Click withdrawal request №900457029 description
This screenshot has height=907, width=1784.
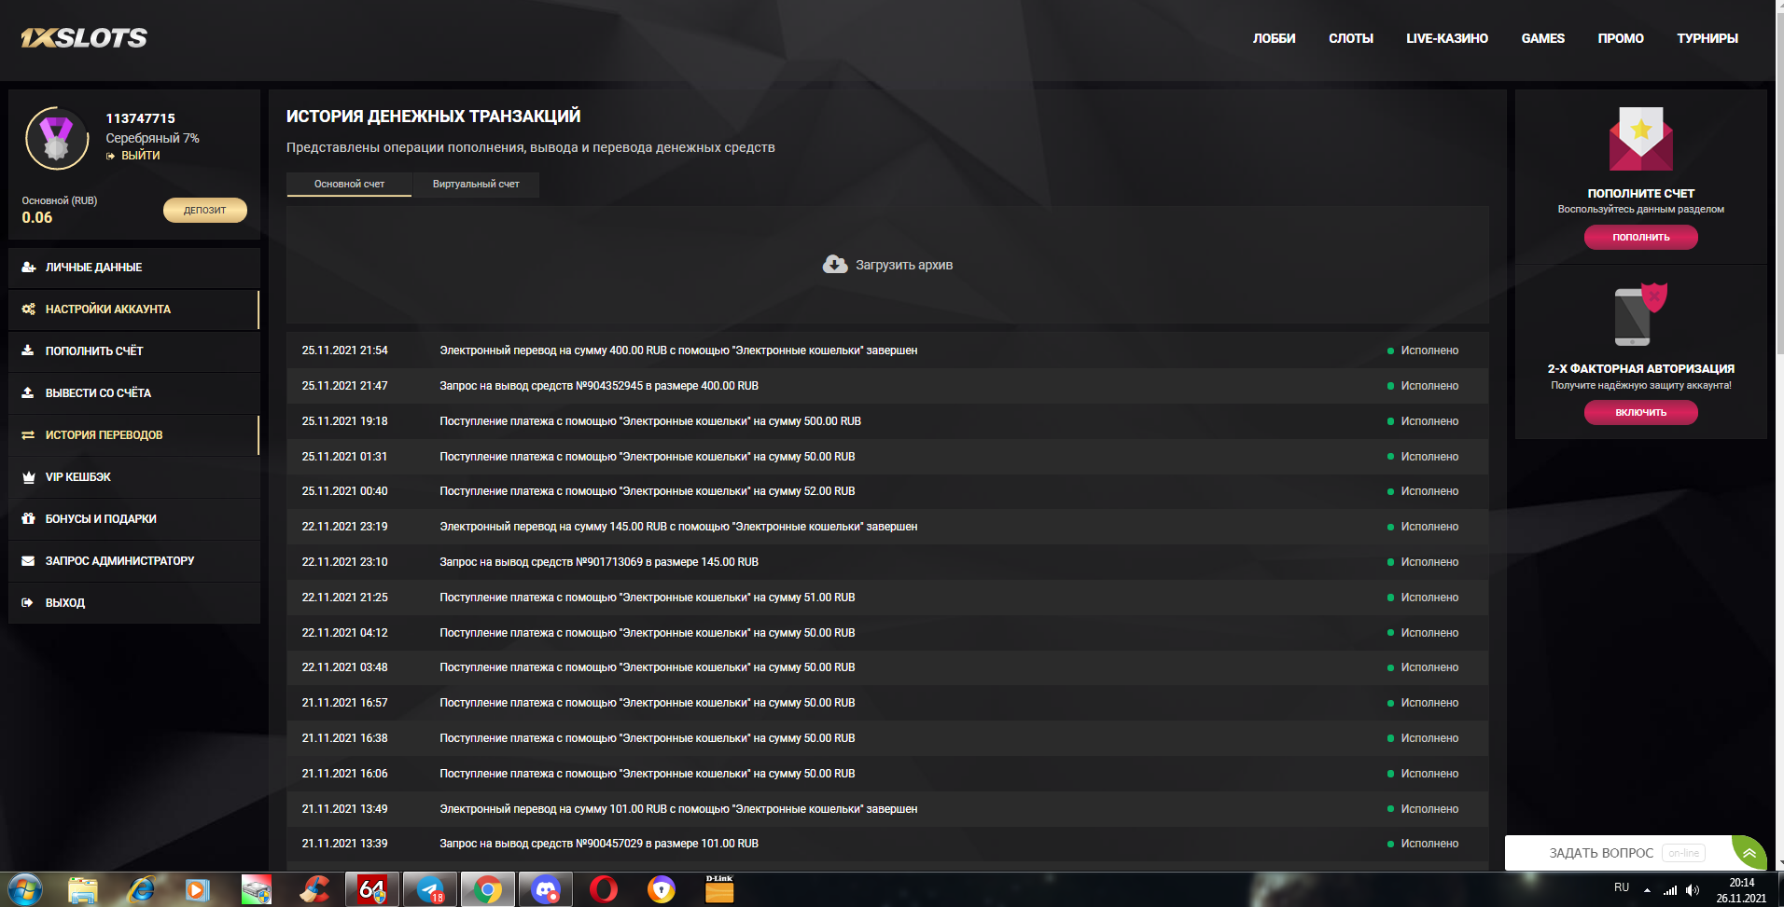[x=599, y=844]
